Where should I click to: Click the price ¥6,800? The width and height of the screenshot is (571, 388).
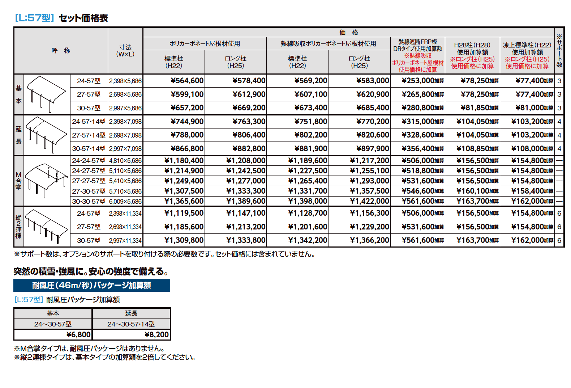[78, 335]
